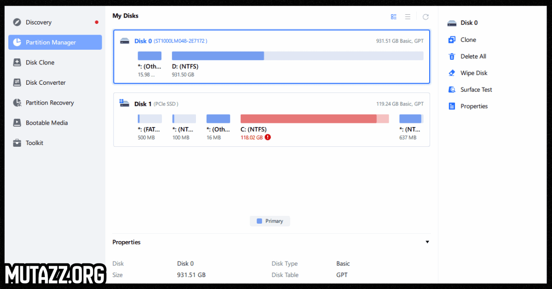This screenshot has width=552, height=289.
Task: Toggle the detailed grid view layout
Action: [x=393, y=17]
